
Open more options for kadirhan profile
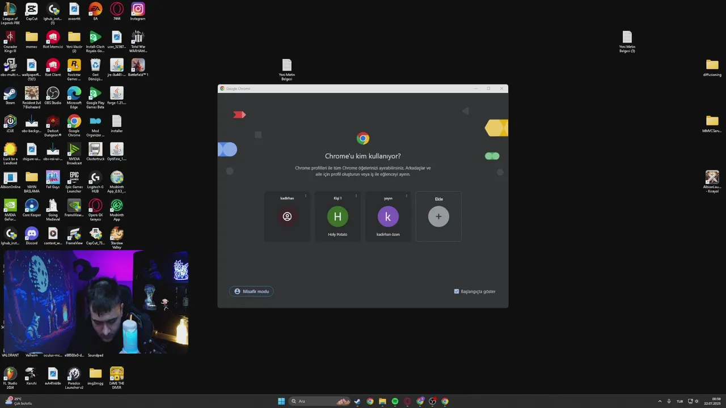pos(306,196)
